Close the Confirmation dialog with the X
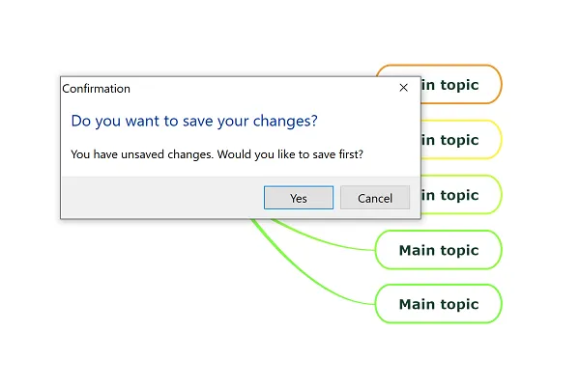 (x=404, y=88)
